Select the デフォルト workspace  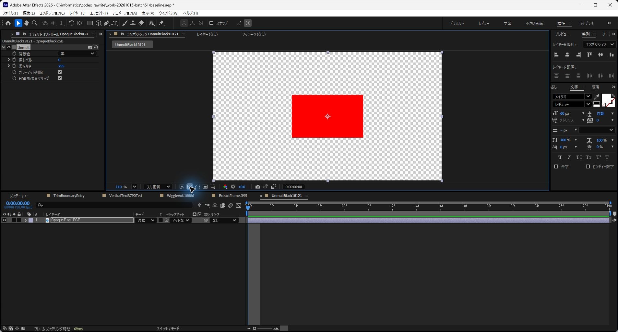(x=457, y=23)
